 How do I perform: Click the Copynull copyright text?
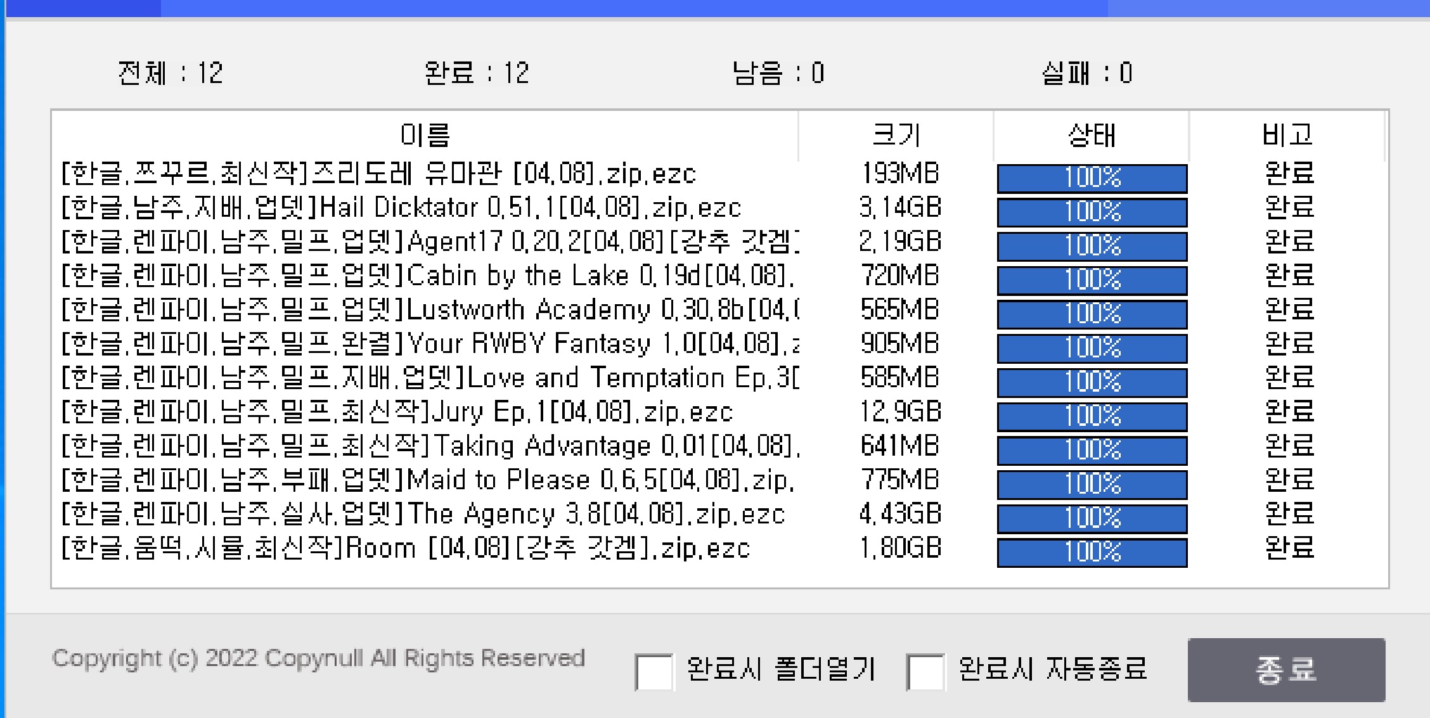pyautogui.click(x=318, y=658)
